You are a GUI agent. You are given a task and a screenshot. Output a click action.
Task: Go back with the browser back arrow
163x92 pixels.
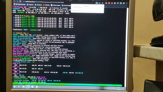(x=15, y=1)
